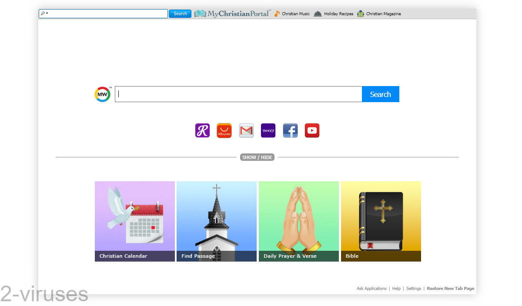Select the Yahoo shortcut icon
Image resolution: width=522 pixels, height=306 pixels.
pyautogui.click(x=268, y=130)
